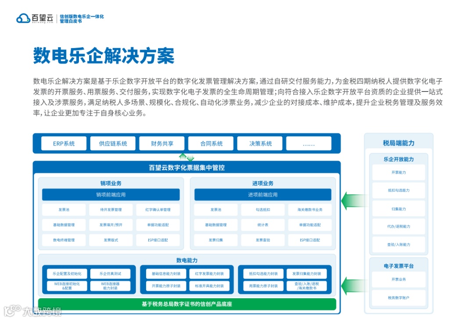Click the 信创版数电乐企一体化管理白皮书 header text
This screenshot has height=320, width=474.
(82, 19)
